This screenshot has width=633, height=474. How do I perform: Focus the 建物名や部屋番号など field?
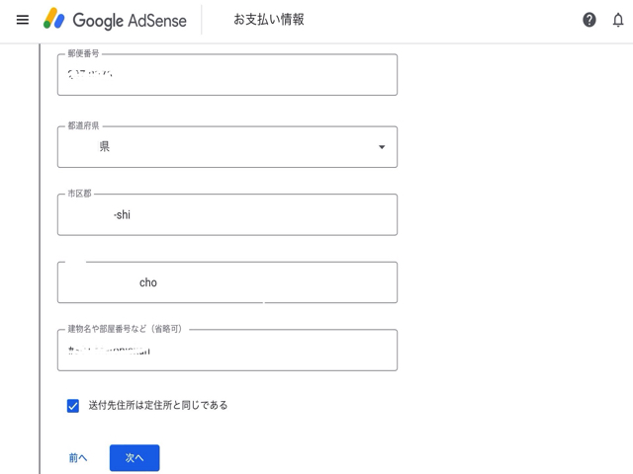(x=227, y=352)
